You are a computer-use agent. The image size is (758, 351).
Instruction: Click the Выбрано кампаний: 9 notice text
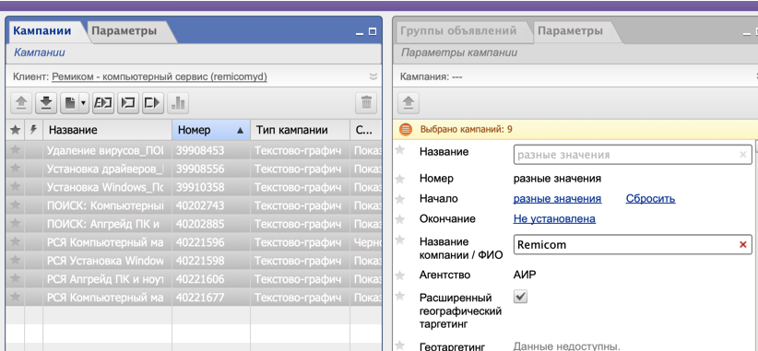coord(466,129)
